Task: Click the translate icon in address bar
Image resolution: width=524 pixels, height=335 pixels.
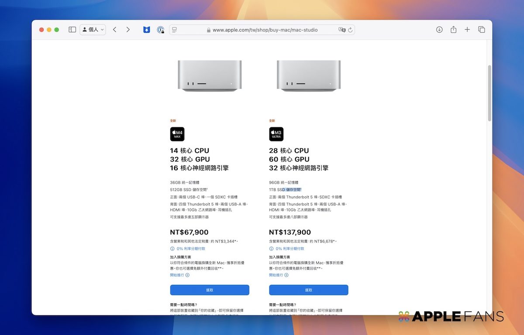Action: pyautogui.click(x=341, y=30)
